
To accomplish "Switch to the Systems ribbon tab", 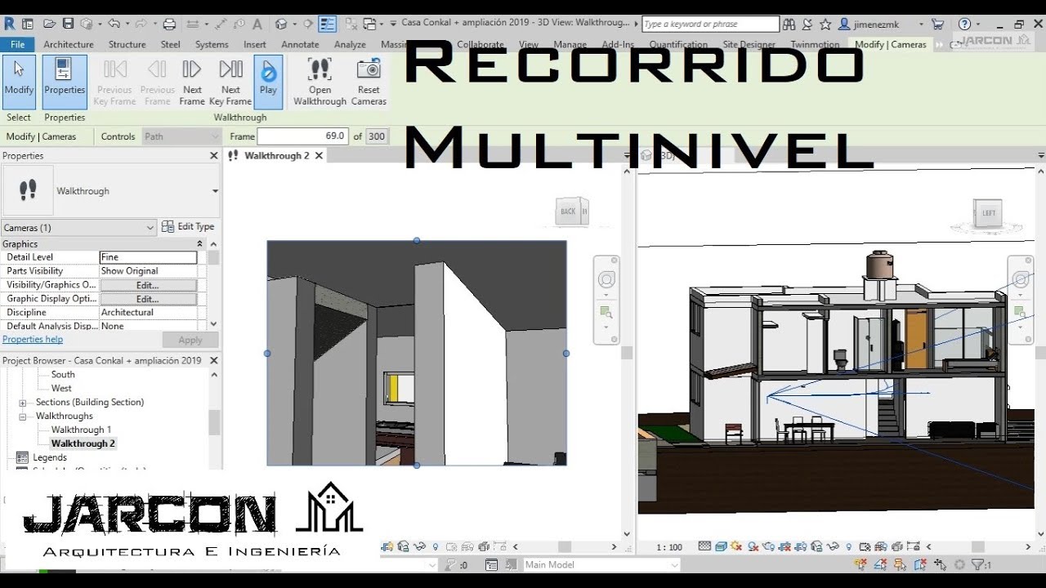I will pos(212,44).
